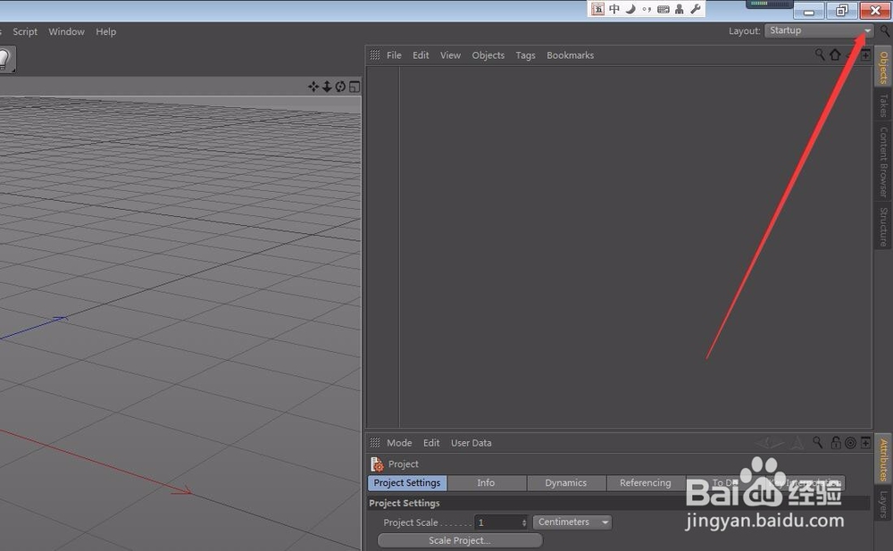This screenshot has width=893, height=551.
Task: Select the Objects side tab
Action: click(884, 67)
